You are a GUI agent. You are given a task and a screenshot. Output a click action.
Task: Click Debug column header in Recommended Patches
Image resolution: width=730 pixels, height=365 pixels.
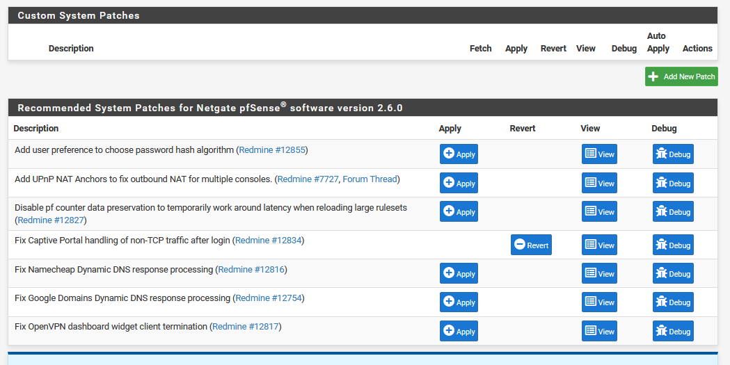[x=664, y=129]
